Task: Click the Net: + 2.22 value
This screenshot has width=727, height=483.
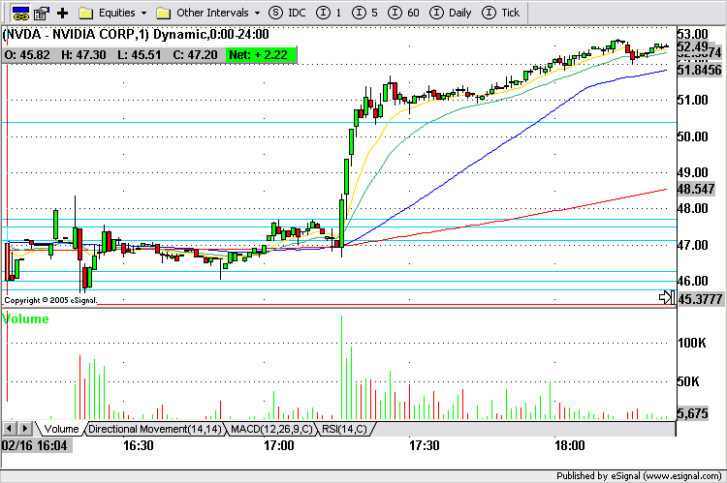Action: tap(259, 54)
